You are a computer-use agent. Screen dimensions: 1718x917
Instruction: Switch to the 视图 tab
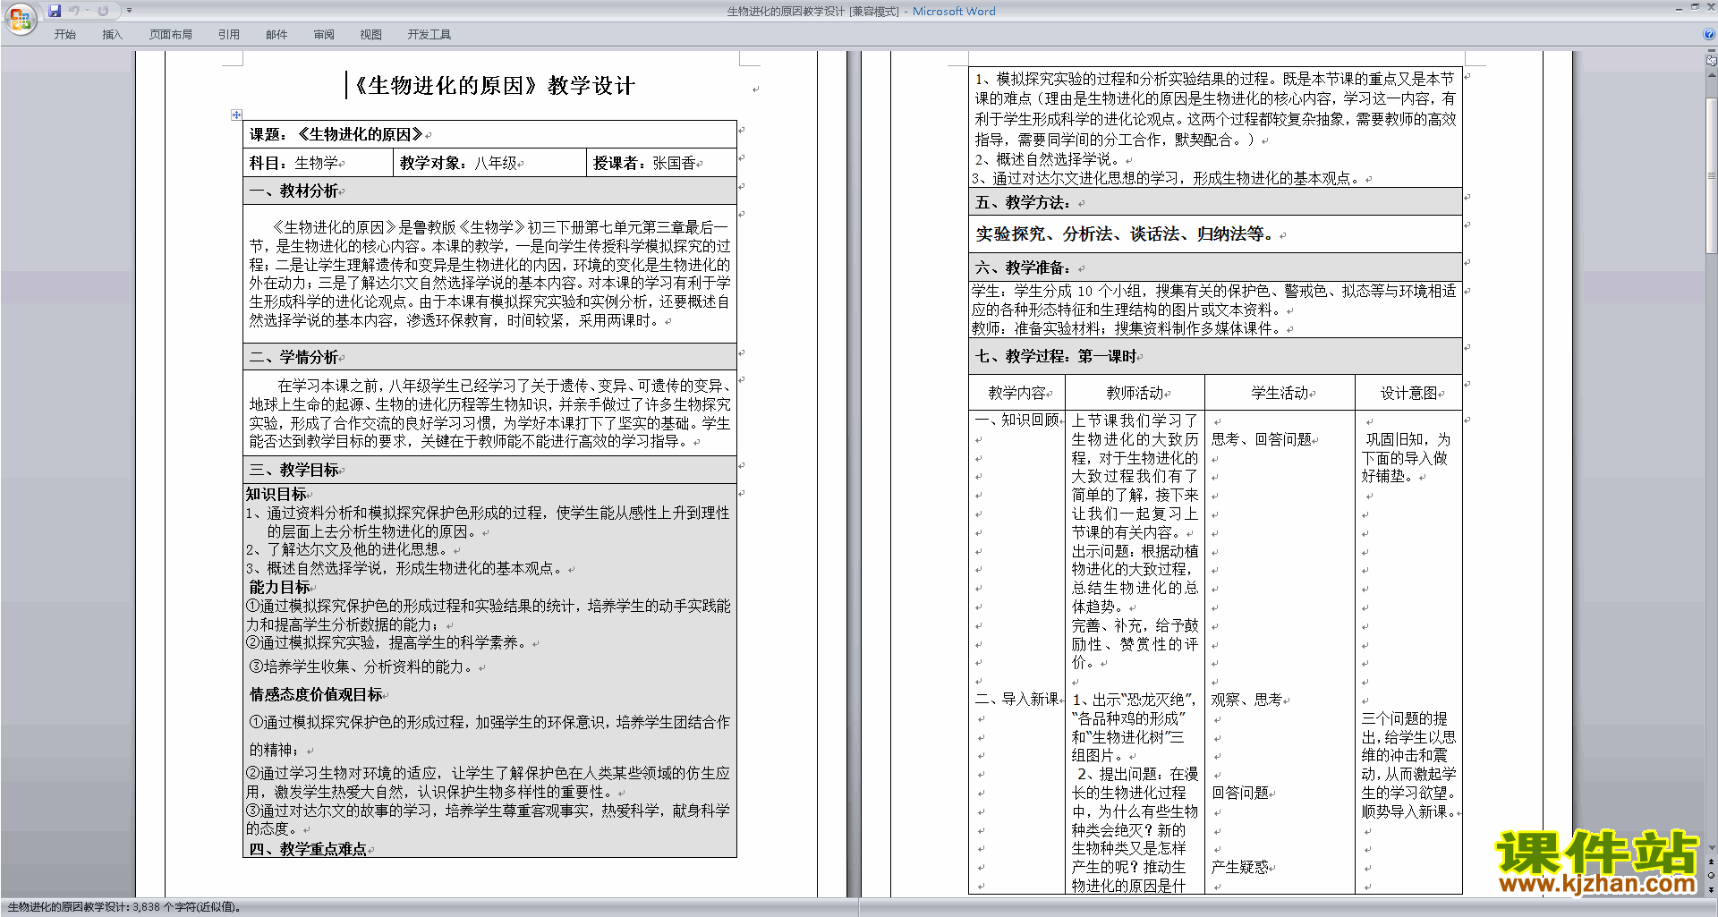point(371,34)
